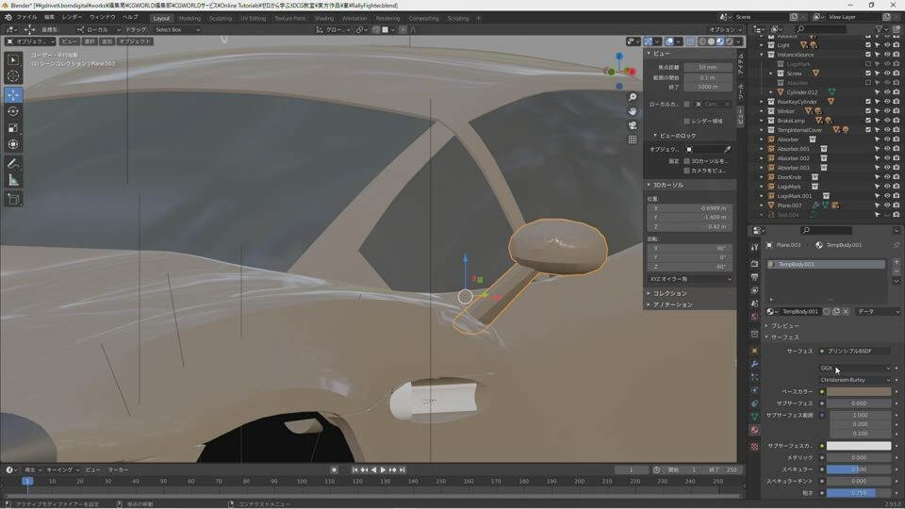Choose the Scale tool
The width and height of the screenshot is (905, 509).
(13, 128)
